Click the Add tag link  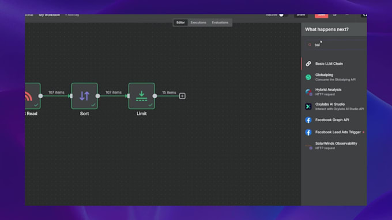(x=72, y=15)
